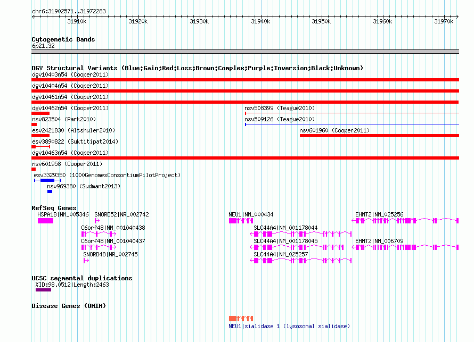Select the SNORD48|NR_002745 gene label

[110, 254]
